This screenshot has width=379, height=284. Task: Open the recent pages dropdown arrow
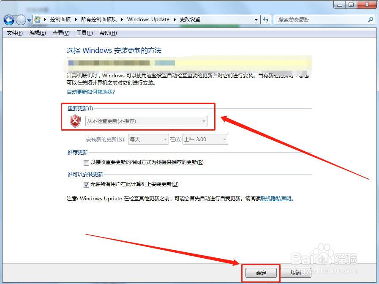coord(29,20)
